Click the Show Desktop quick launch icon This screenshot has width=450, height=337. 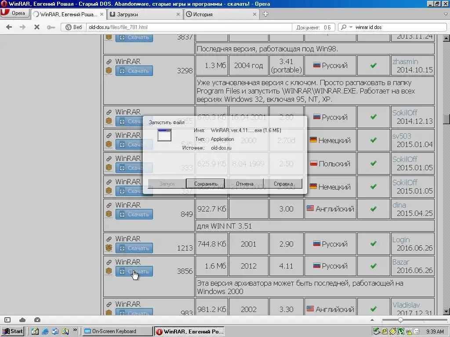pyautogui.click(x=35, y=331)
